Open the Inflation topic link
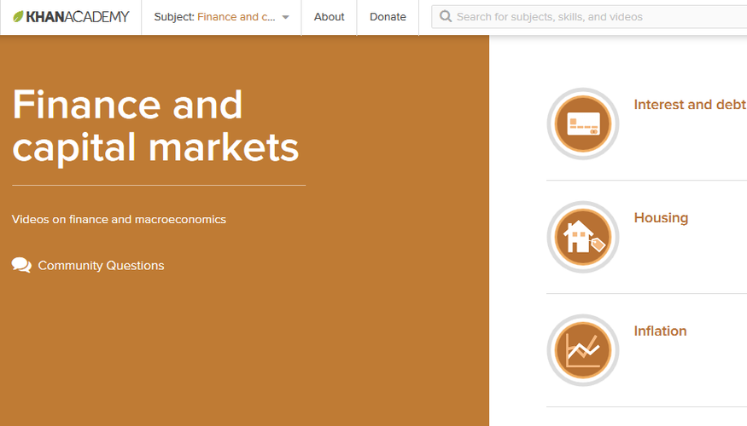The height and width of the screenshot is (426, 747). click(x=660, y=331)
